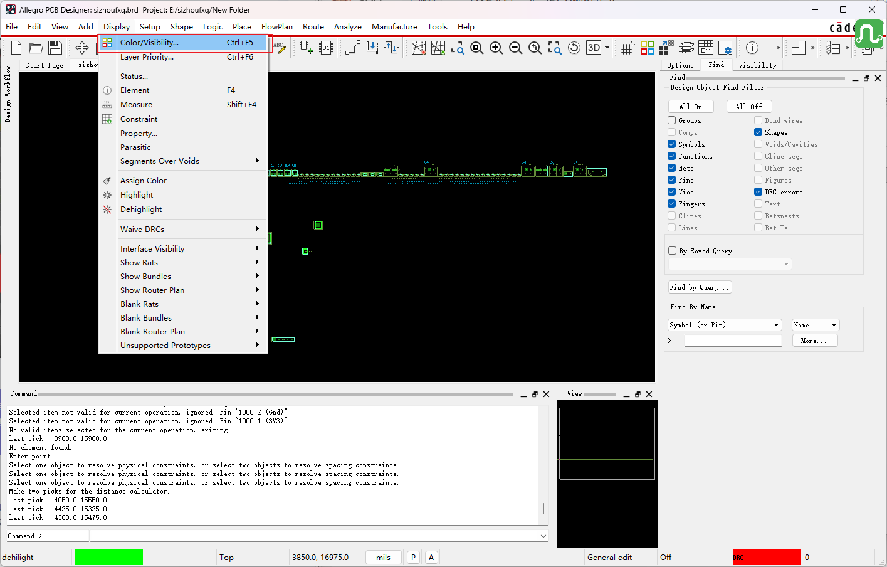Click the Zoom In magnifier icon
Screen dimensions: 887x567
click(496, 48)
